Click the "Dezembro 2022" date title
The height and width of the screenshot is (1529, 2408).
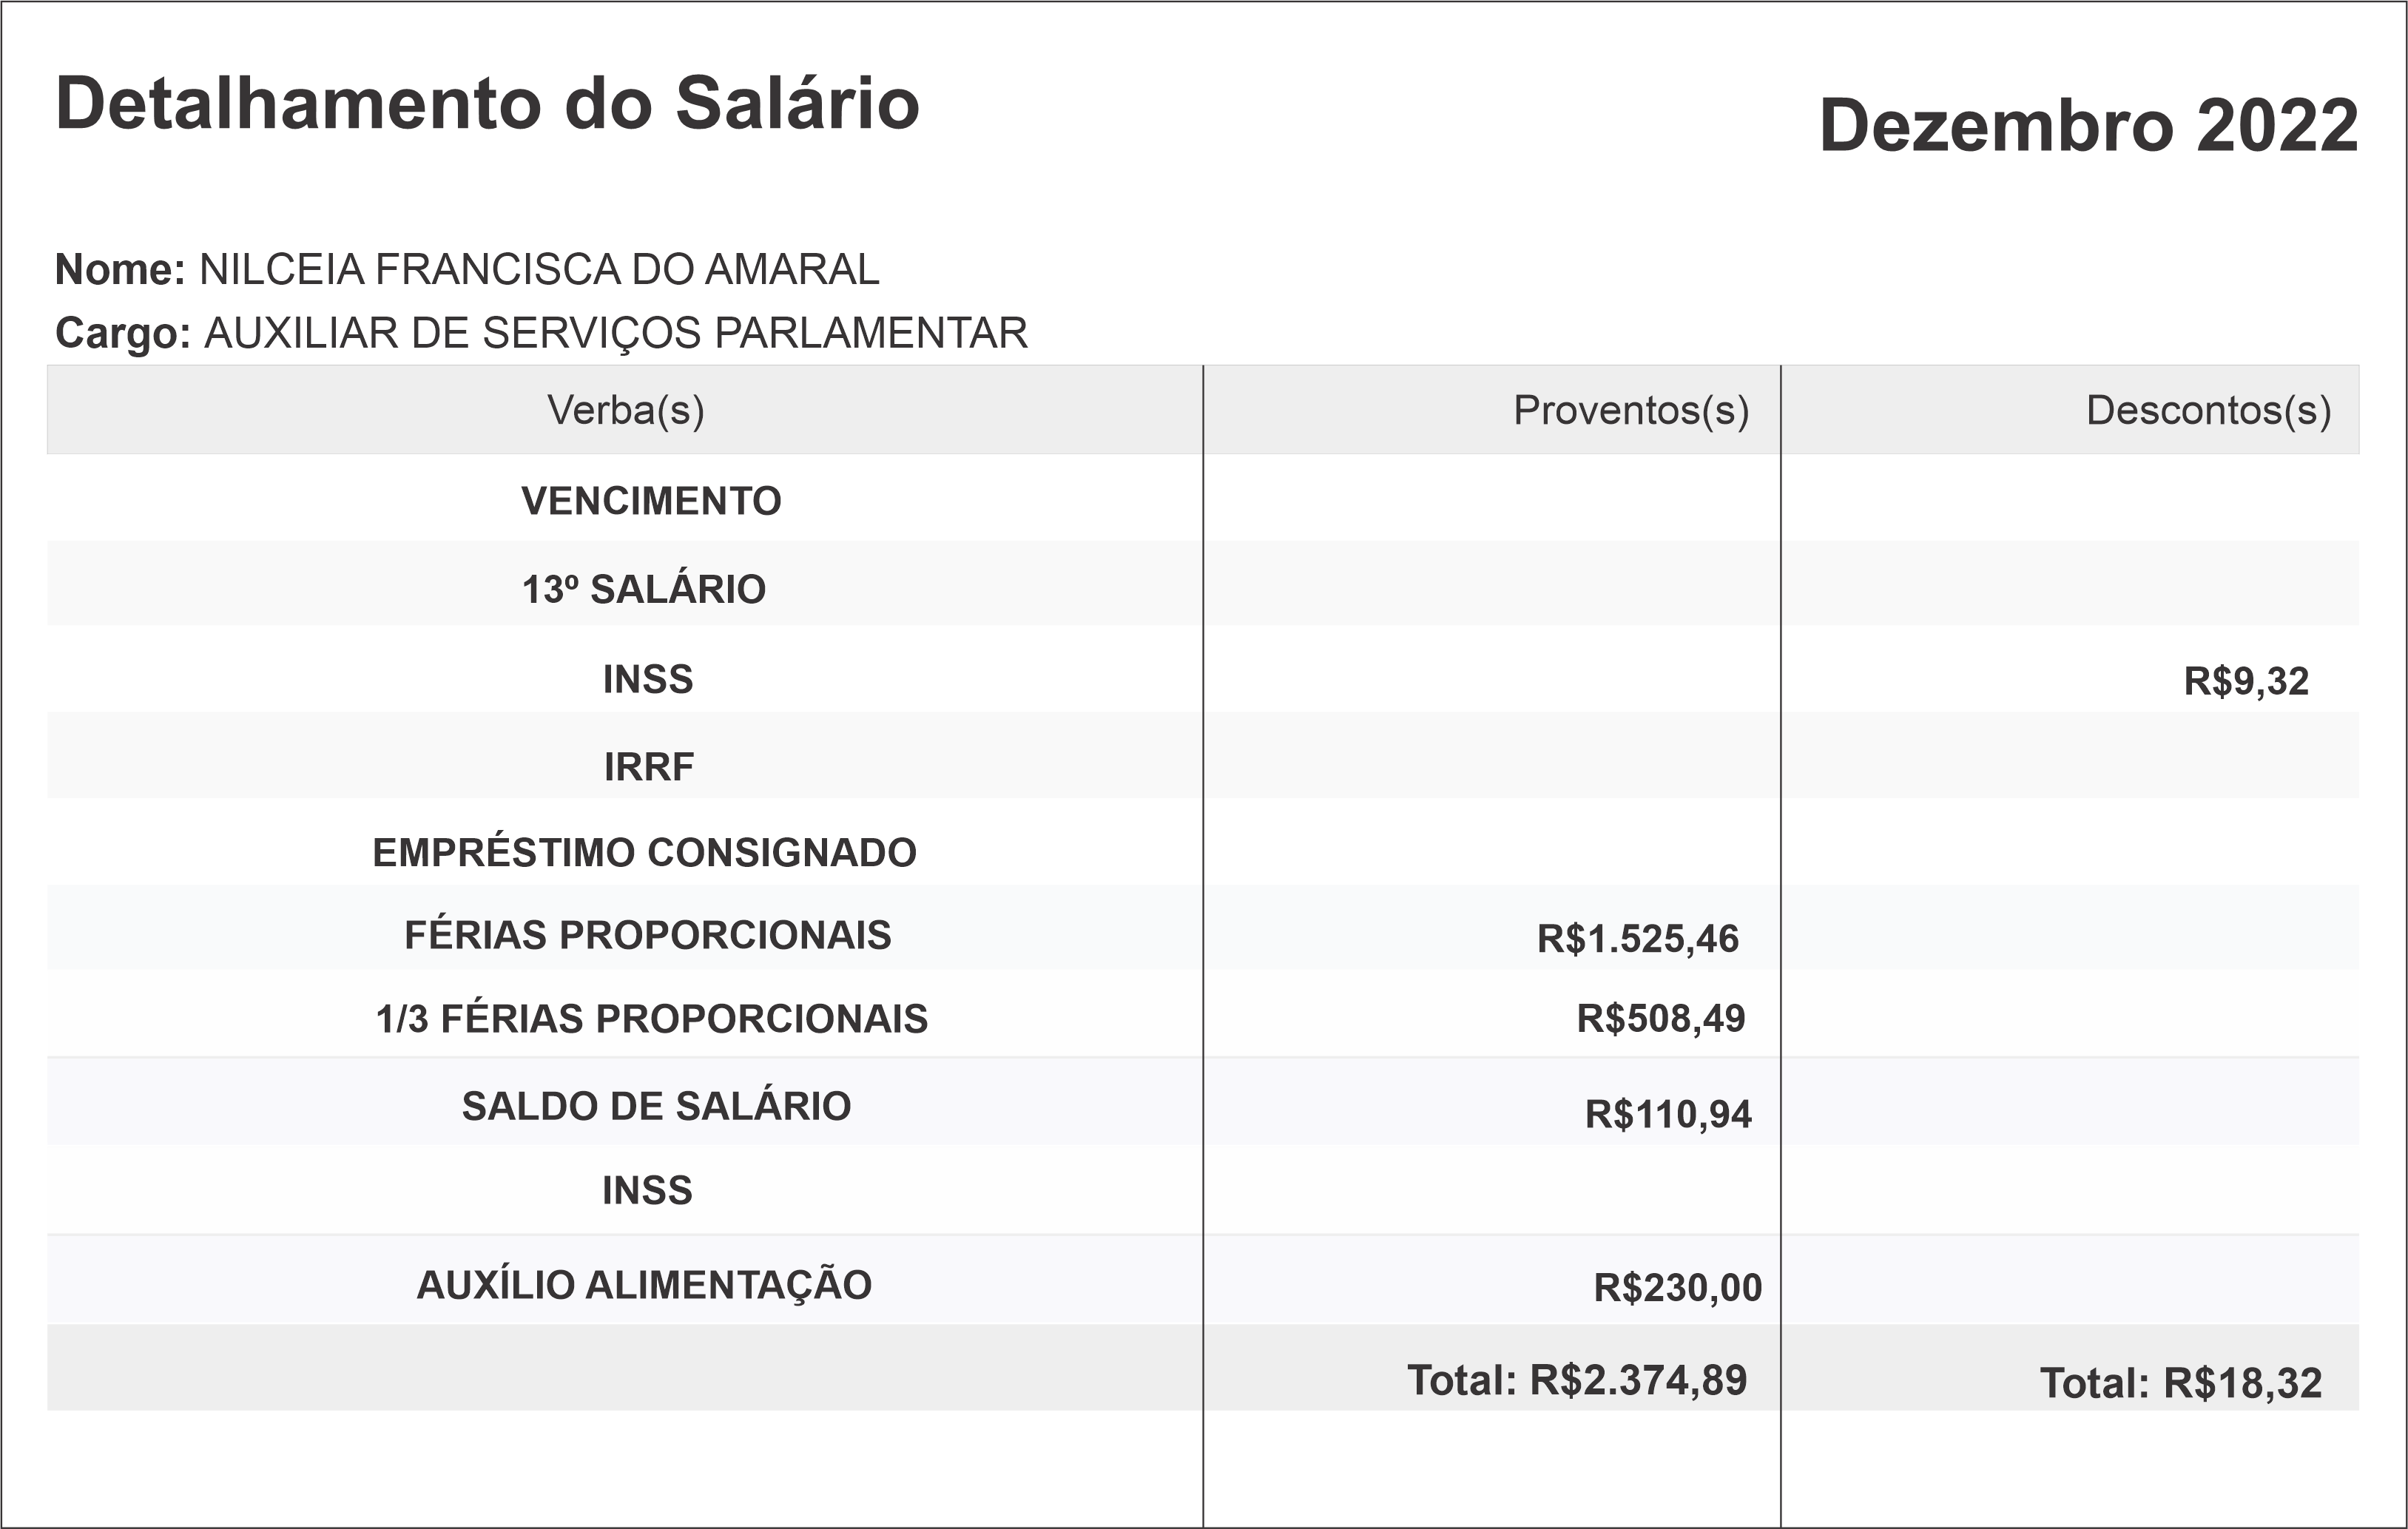click(x=2088, y=126)
